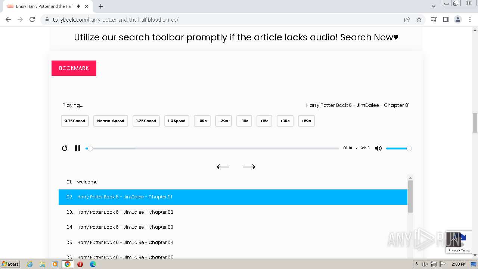Open Opera browser from taskbar
This screenshot has height=269, width=478.
pos(80,264)
